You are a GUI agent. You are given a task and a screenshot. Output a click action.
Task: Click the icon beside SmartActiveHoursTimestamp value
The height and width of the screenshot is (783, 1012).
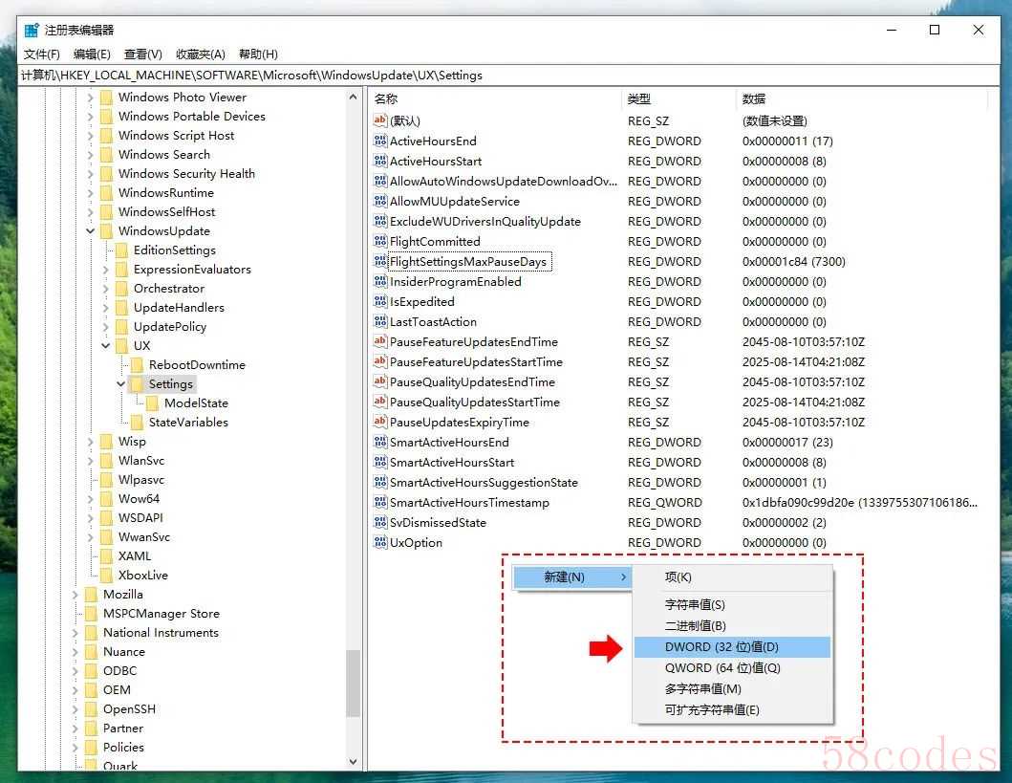pyautogui.click(x=380, y=503)
